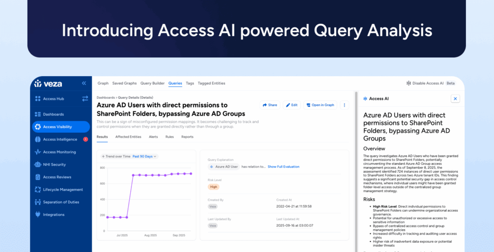Open Dashboards from the sidebar
Screen dimensions: 494x252
pyautogui.click(x=53, y=114)
